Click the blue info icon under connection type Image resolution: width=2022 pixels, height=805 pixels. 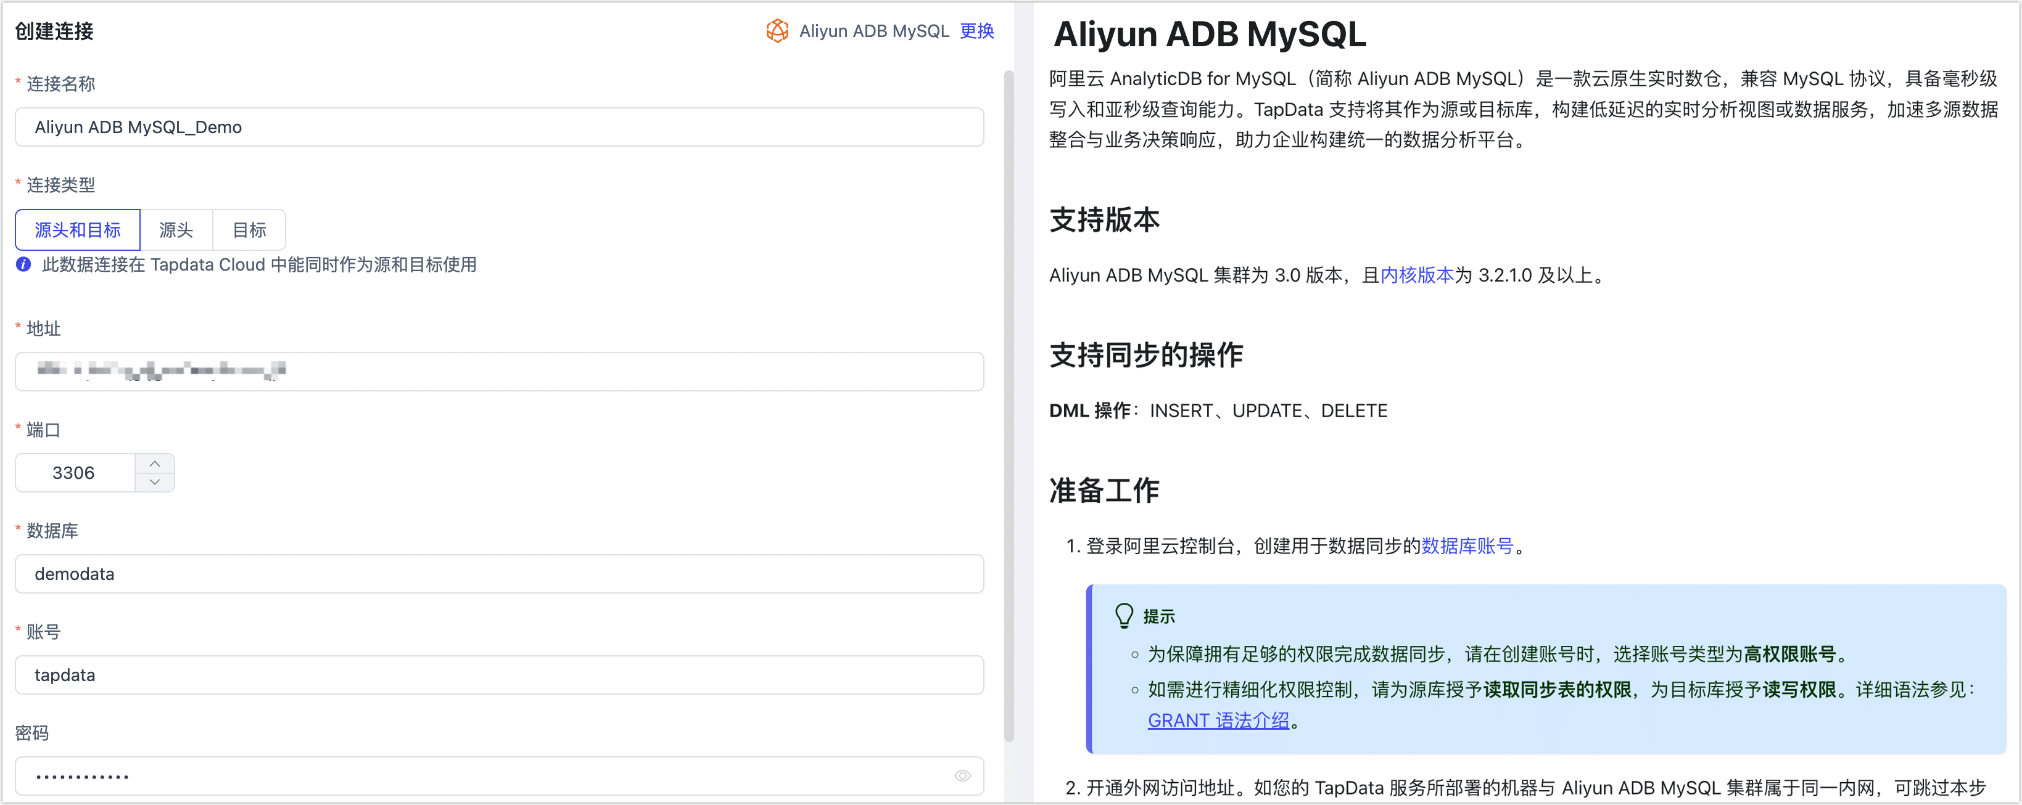coord(23,264)
